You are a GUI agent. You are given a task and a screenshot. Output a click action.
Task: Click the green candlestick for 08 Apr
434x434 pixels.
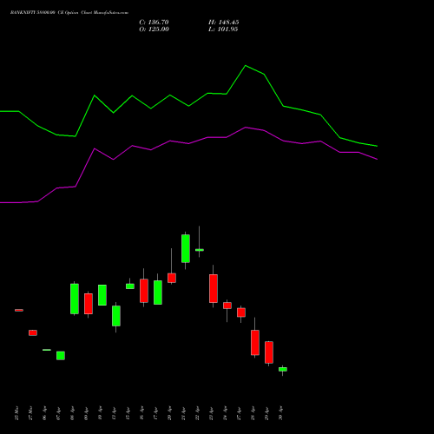pos(75,299)
